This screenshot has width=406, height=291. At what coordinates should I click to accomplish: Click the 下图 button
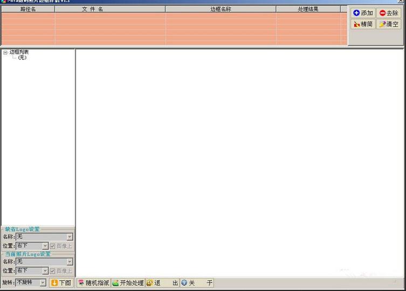(x=61, y=283)
